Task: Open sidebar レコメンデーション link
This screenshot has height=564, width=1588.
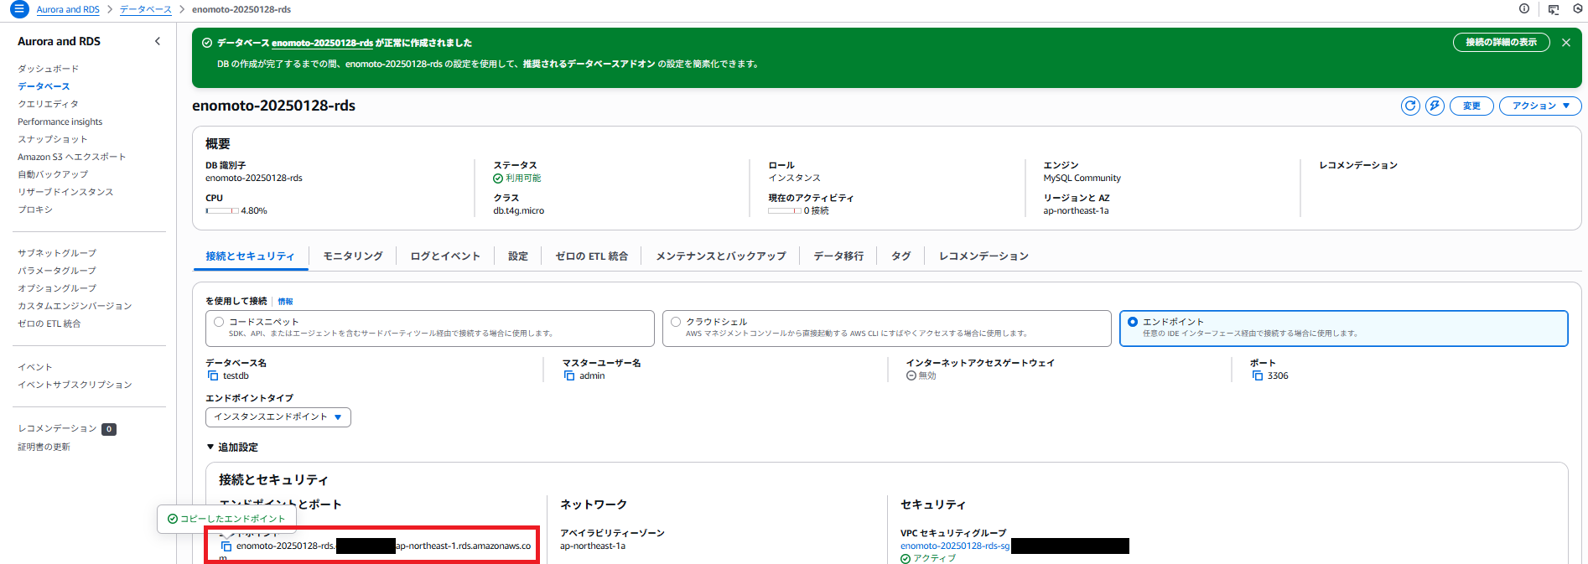Action: click(x=57, y=428)
